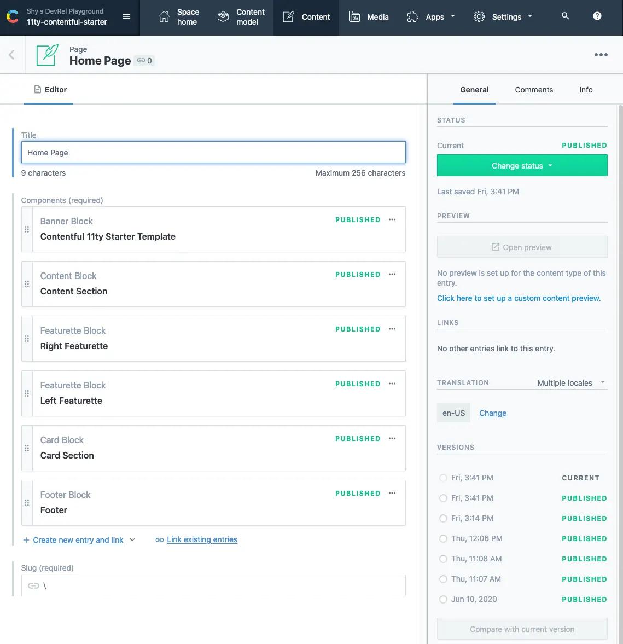The height and width of the screenshot is (644, 623).
Task: Click the custom content preview setup link
Action: (519, 298)
